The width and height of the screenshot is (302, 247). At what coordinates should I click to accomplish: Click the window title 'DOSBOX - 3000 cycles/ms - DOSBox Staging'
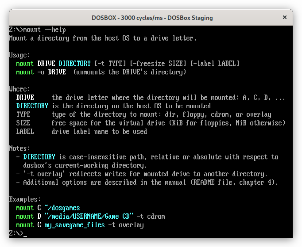click(152, 18)
